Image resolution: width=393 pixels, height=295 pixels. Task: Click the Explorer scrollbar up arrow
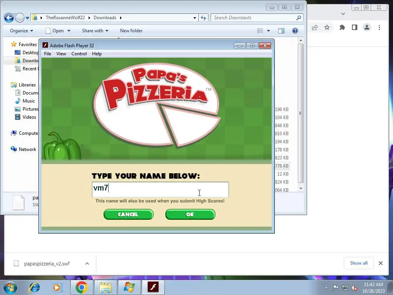[x=301, y=40]
